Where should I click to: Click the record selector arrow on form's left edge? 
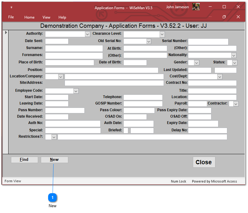(x=6, y=32)
